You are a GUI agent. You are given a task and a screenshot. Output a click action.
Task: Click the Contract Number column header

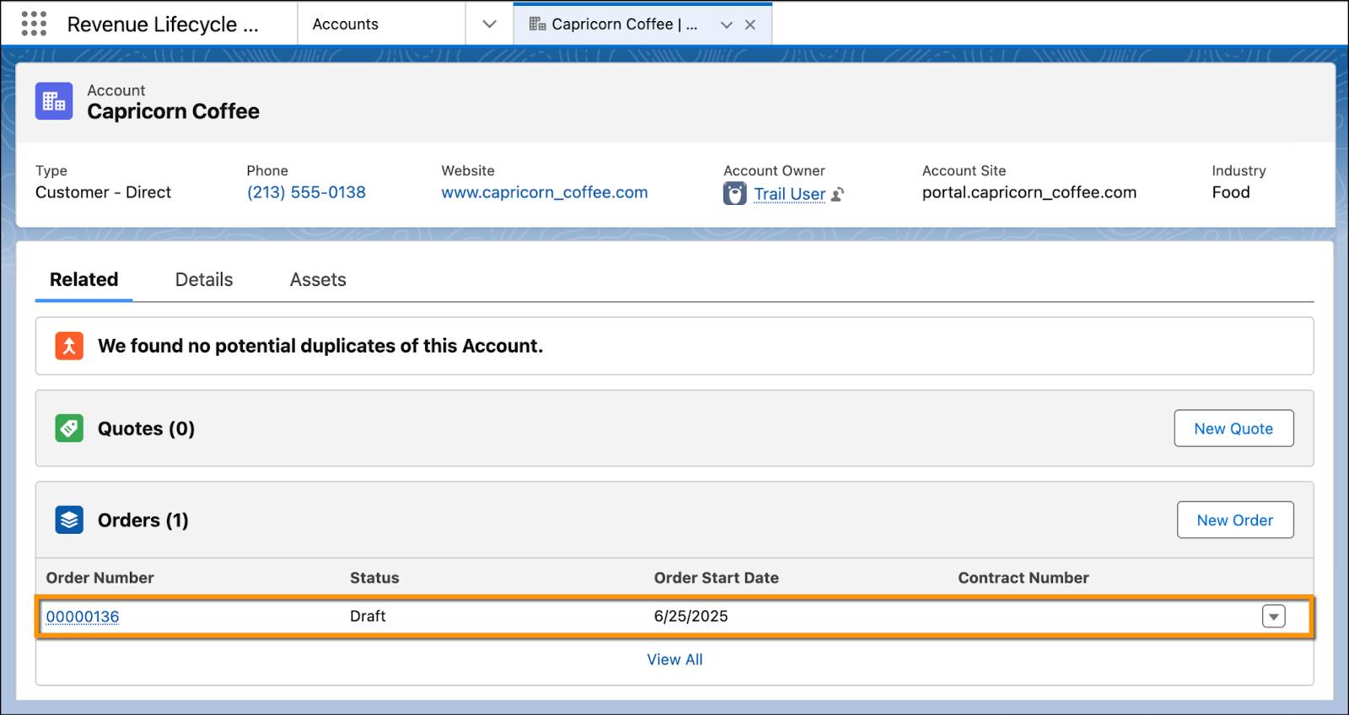point(1024,578)
